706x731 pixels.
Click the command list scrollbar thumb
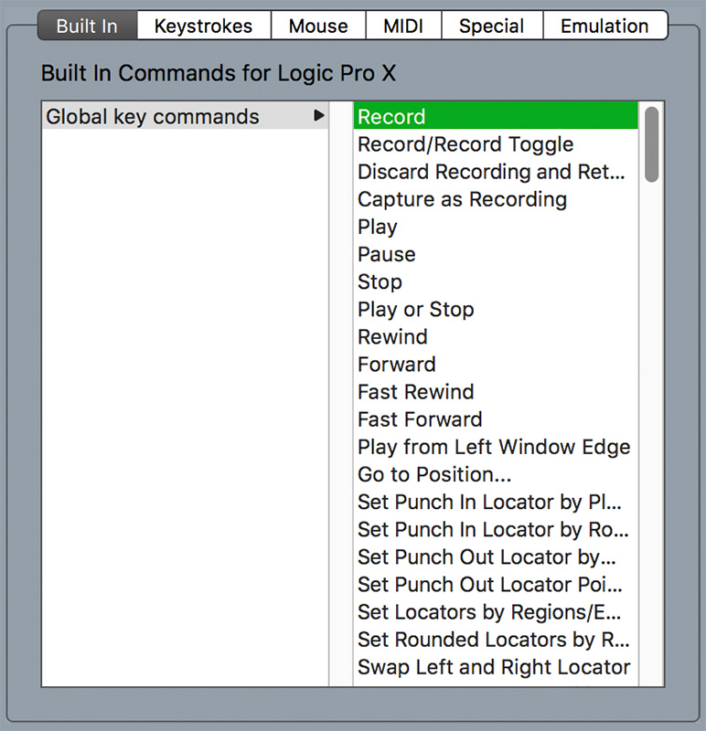(x=652, y=144)
